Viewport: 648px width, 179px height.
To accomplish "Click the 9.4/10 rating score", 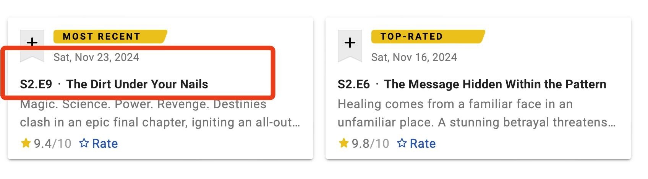I will coord(53,144).
